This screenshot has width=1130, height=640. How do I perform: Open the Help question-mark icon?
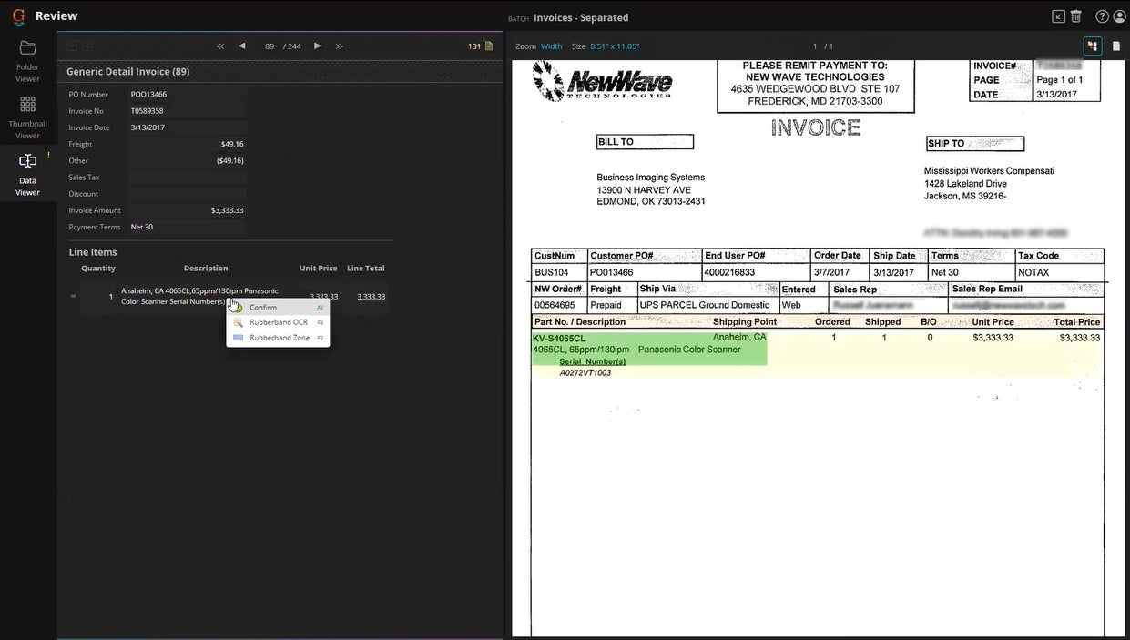point(1101,15)
